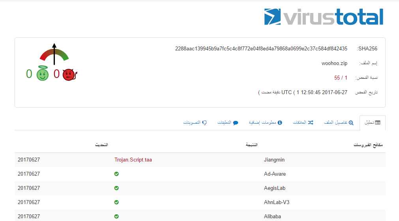Select the Alibaba antivirus name

[273, 217]
